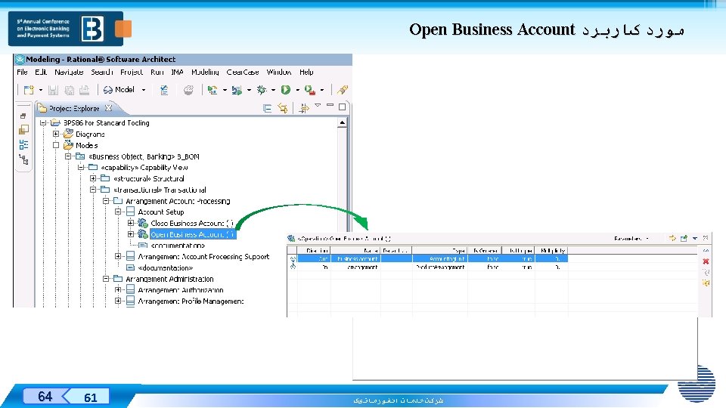Click the yellow pen toolbar icon

342,90
